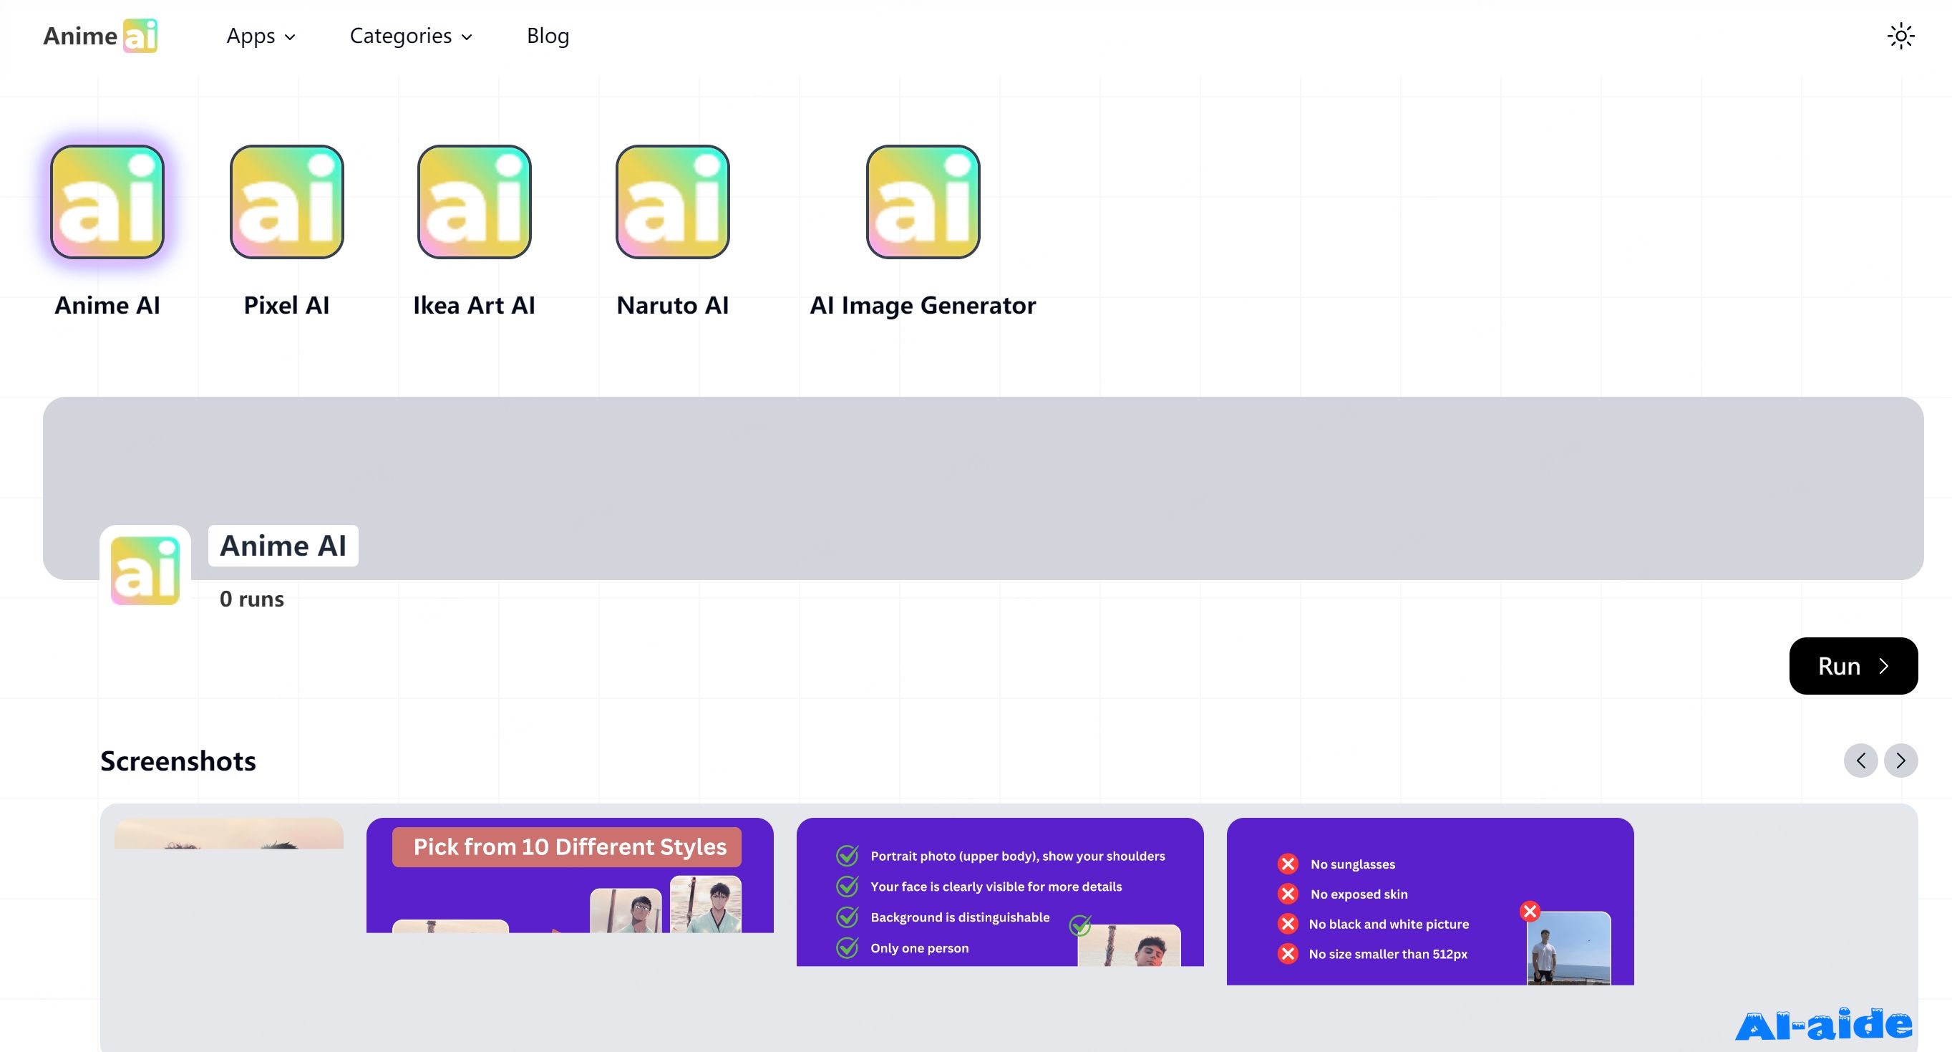1952x1052 pixels.
Task: Select the Ikea Art AI app icon
Action: click(x=475, y=202)
